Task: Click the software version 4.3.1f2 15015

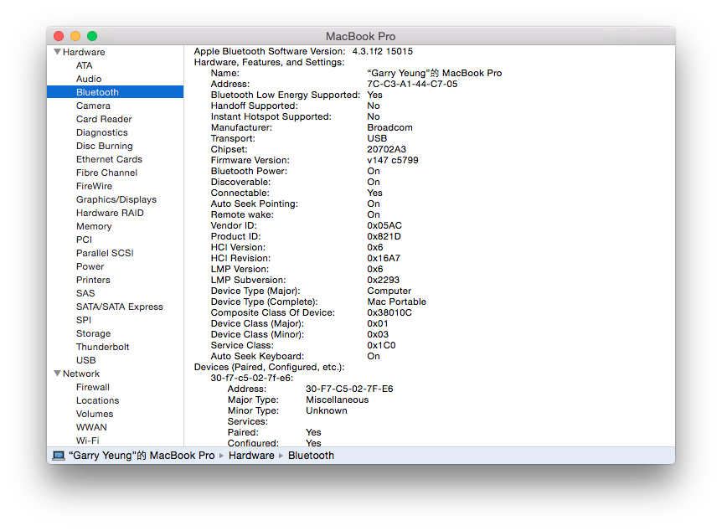Action: click(382, 51)
